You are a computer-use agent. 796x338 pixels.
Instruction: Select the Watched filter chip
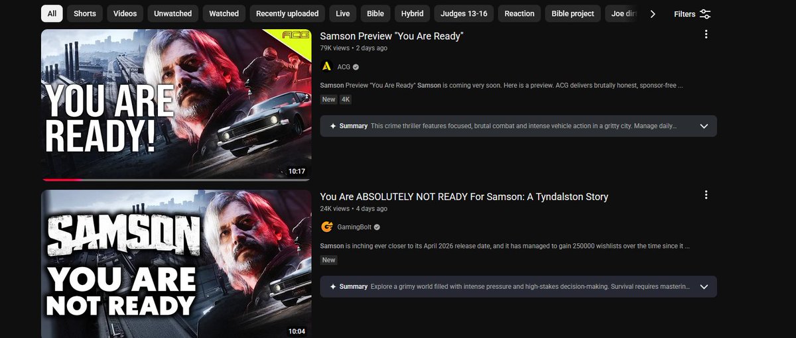[x=224, y=13]
